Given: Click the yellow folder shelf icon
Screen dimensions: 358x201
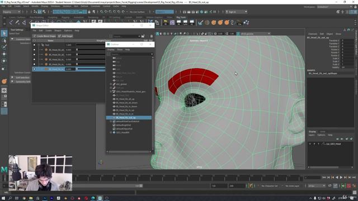Looking at the screenshot, I should pos(166,22).
